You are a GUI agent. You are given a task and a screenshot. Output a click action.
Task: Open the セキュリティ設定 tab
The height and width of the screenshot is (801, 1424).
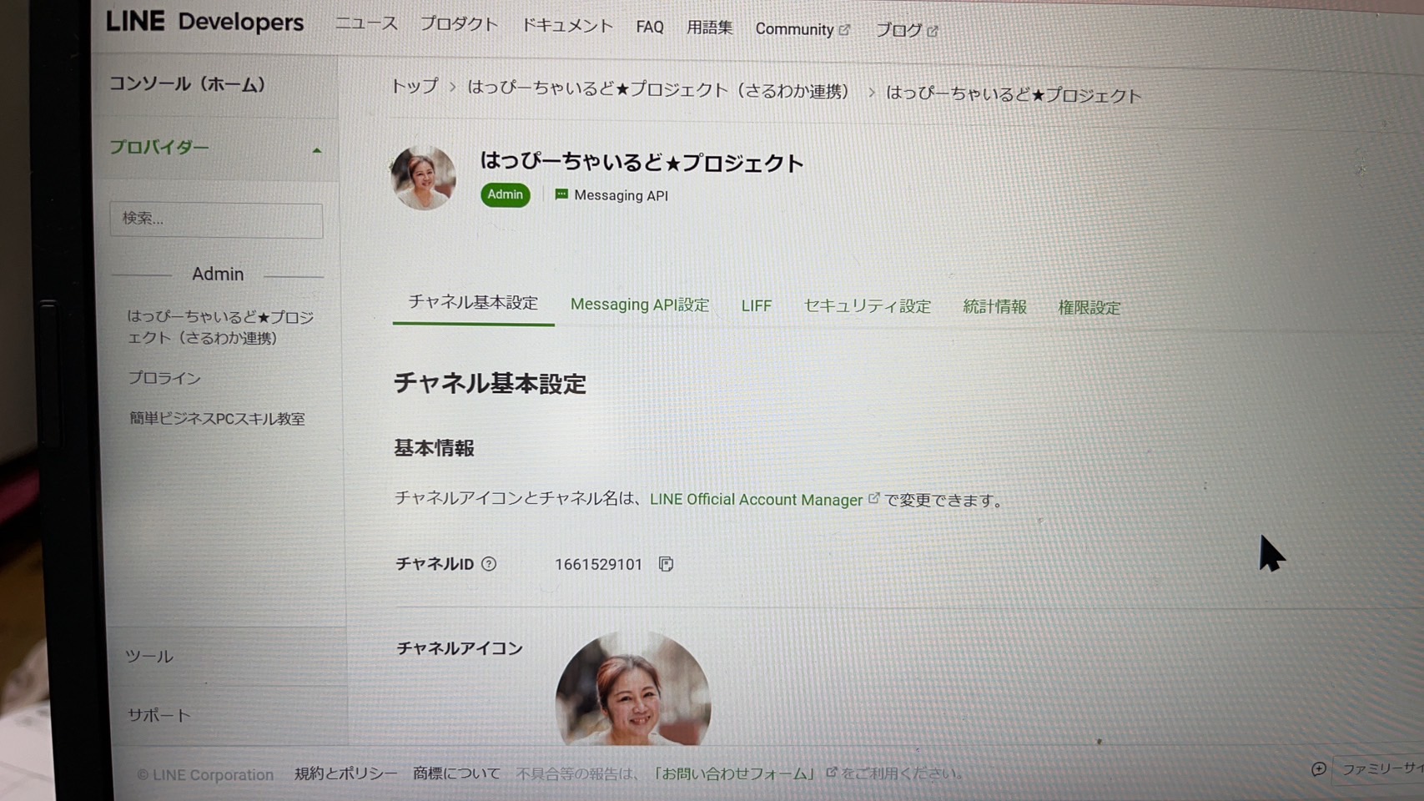[x=867, y=306]
